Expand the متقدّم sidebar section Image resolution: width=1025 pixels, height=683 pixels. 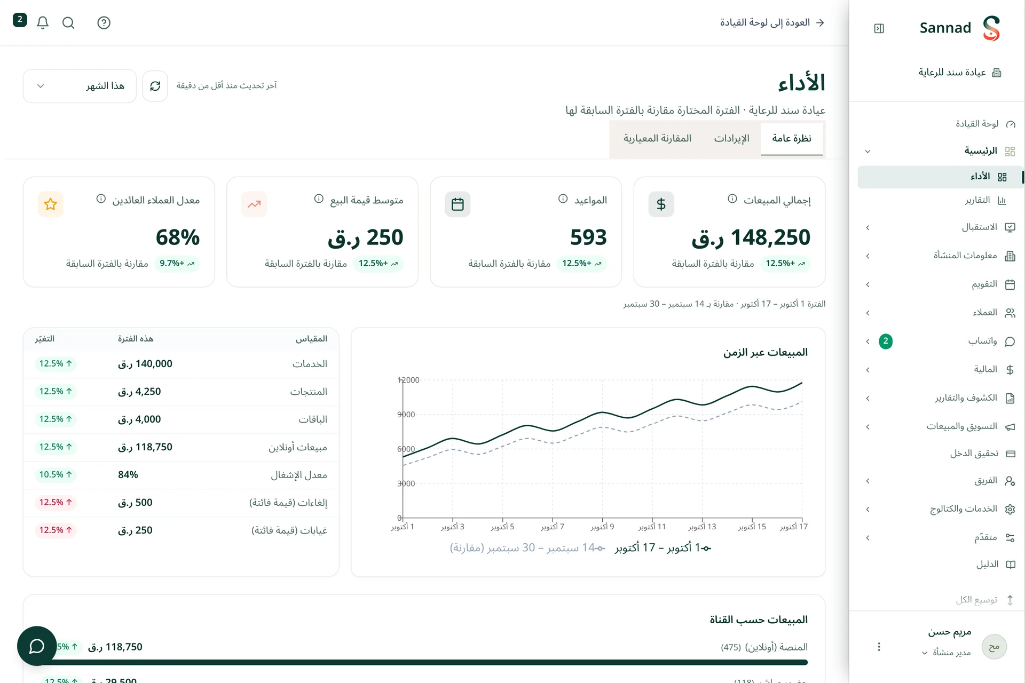(x=868, y=538)
